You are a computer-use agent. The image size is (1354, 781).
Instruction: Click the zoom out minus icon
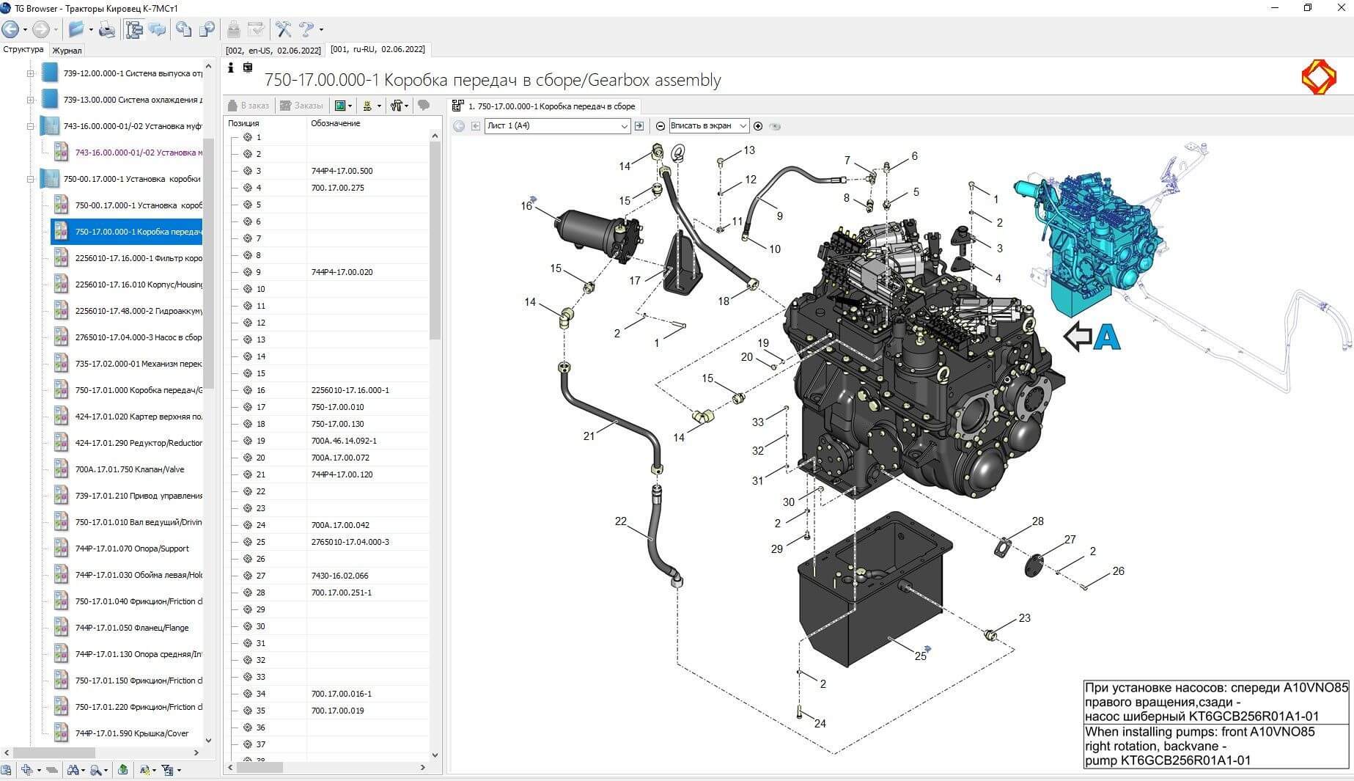[x=661, y=126]
